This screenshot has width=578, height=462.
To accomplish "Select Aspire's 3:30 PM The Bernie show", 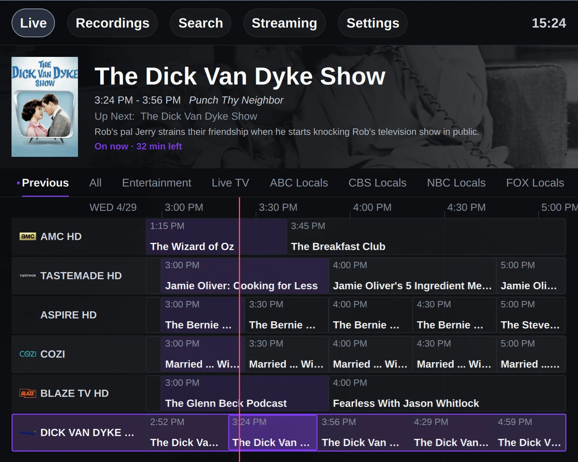I will pos(287,315).
